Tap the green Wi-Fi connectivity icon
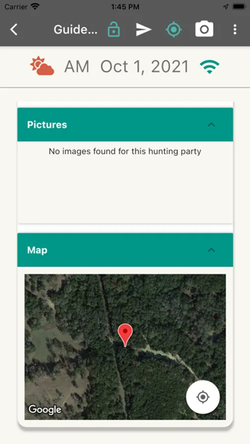Viewport: 250px width, 444px height. (x=209, y=67)
